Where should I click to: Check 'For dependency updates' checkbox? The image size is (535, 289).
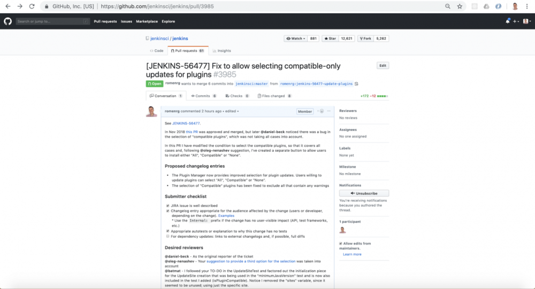167,236
